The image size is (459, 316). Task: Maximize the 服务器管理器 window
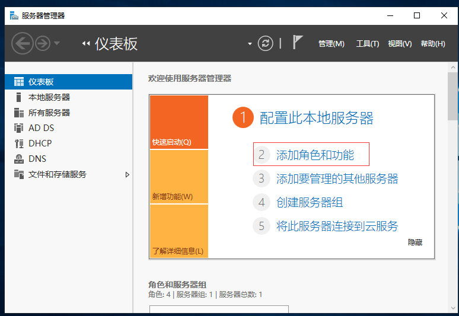(x=417, y=15)
